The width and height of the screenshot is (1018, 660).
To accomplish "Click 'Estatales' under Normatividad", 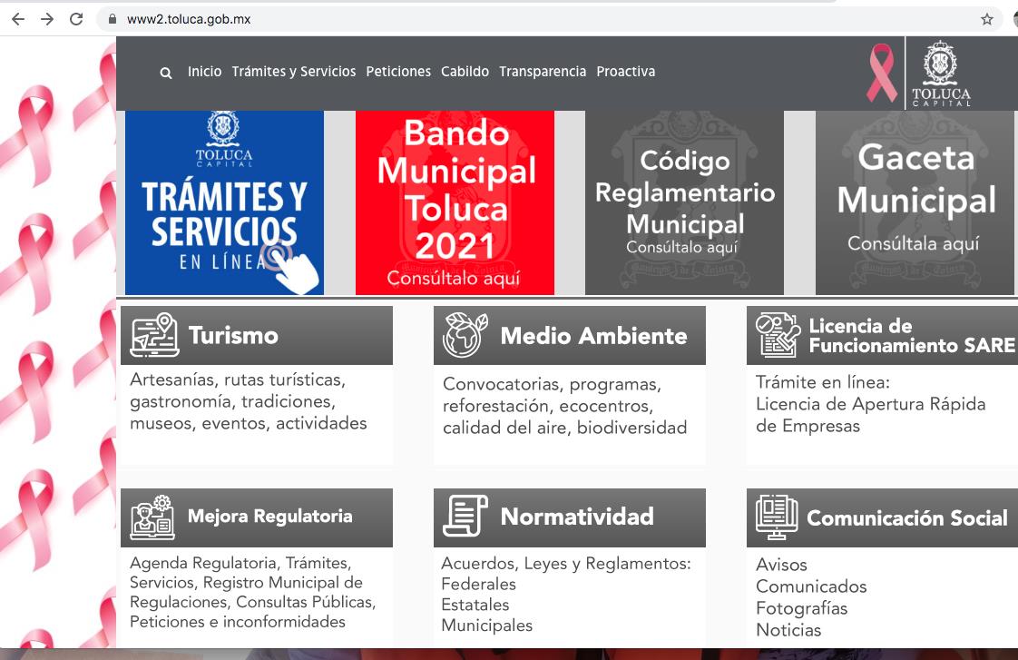I will [x=475, y=605].
